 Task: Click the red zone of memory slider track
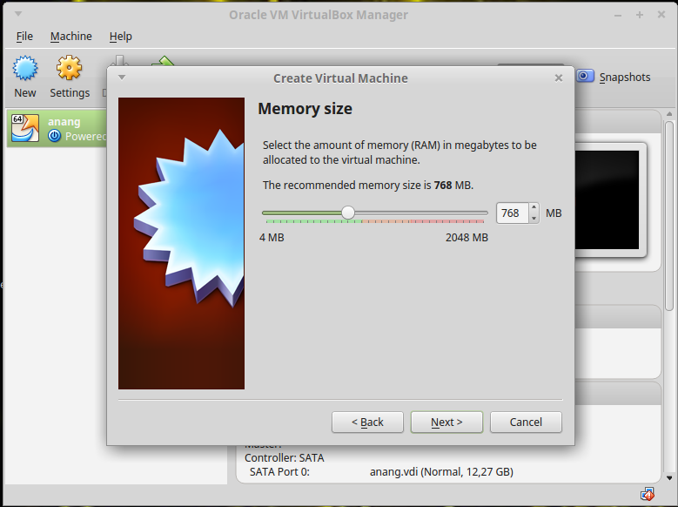point(447,221)
